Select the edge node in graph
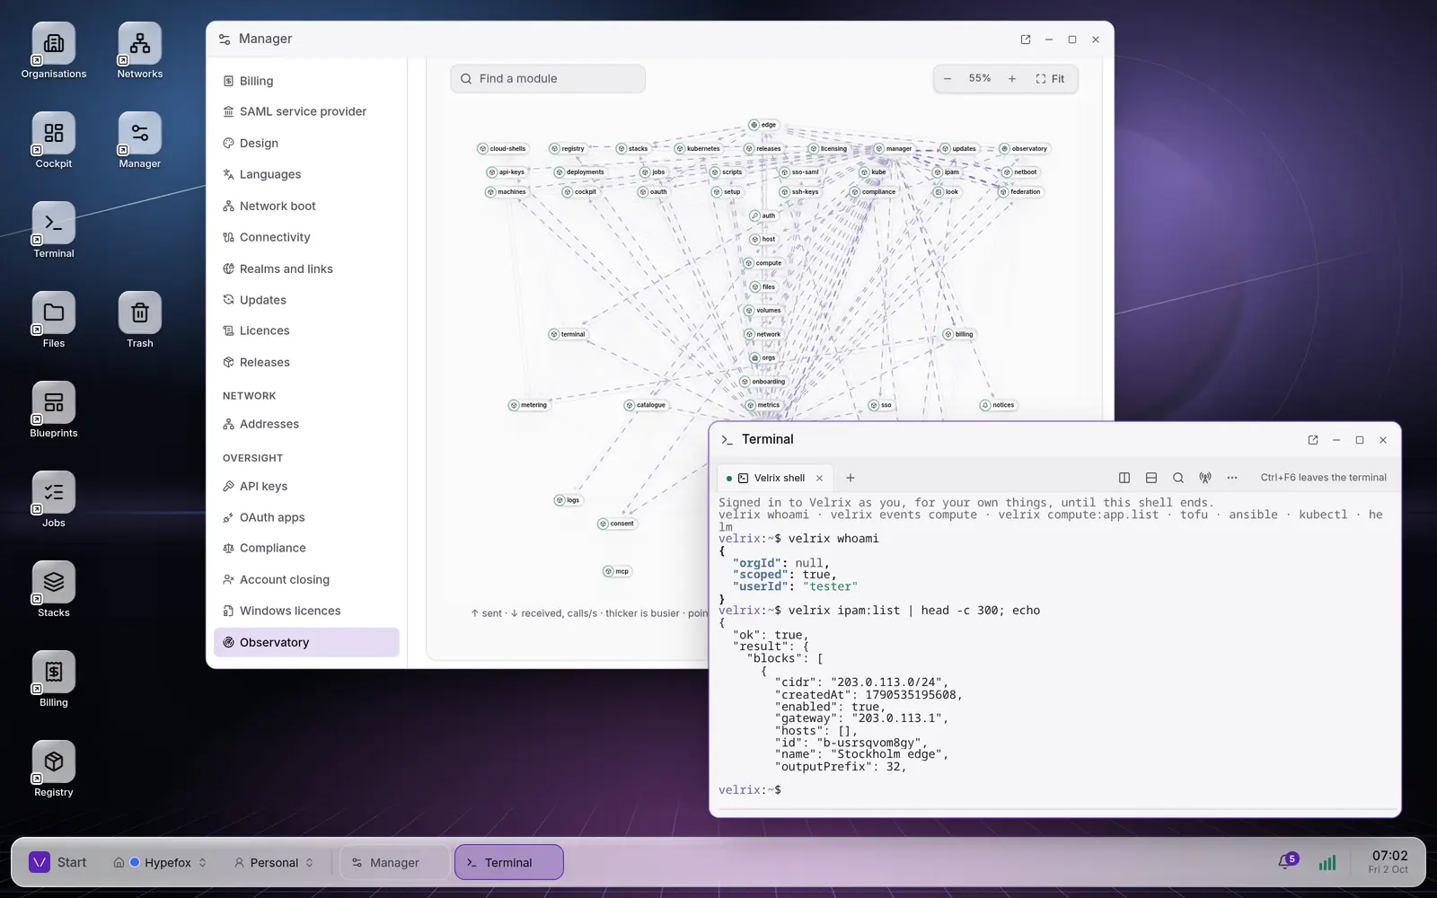The width and height of the screenshot is (1437, 898). [763, 125]
